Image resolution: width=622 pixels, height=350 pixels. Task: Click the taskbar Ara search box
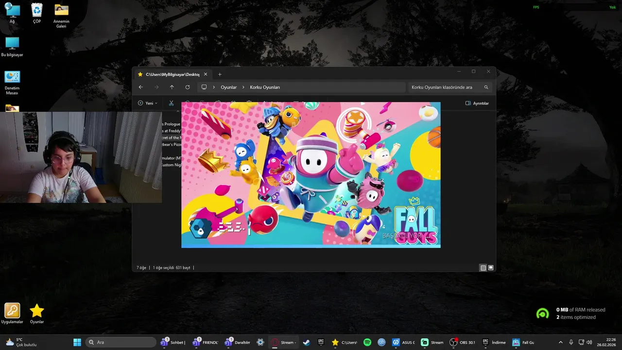(121, 342)
